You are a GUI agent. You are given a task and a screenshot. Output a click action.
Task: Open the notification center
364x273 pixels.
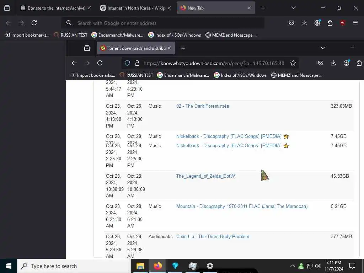click(x=352, y=266)
